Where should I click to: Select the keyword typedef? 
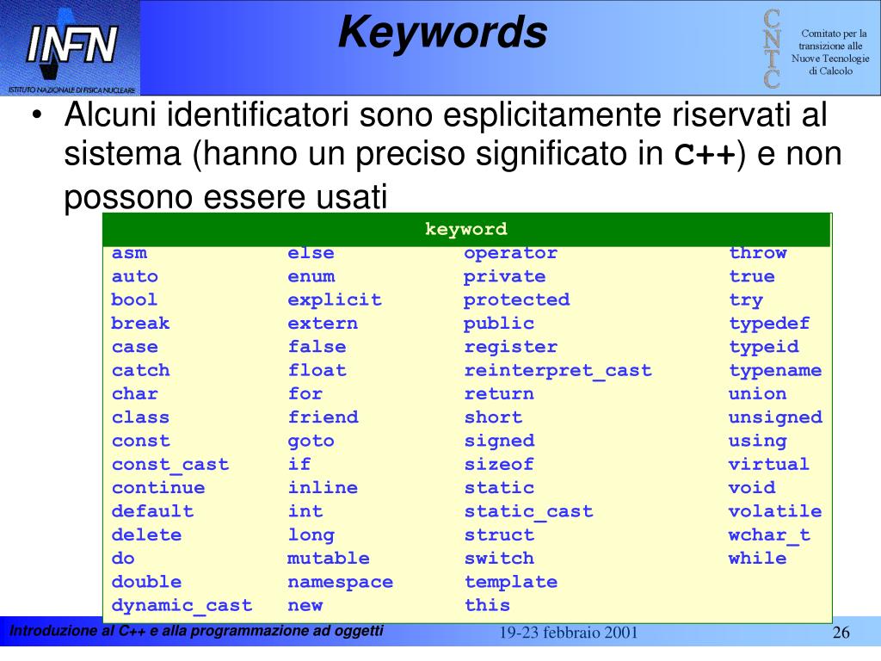[770, 324]
